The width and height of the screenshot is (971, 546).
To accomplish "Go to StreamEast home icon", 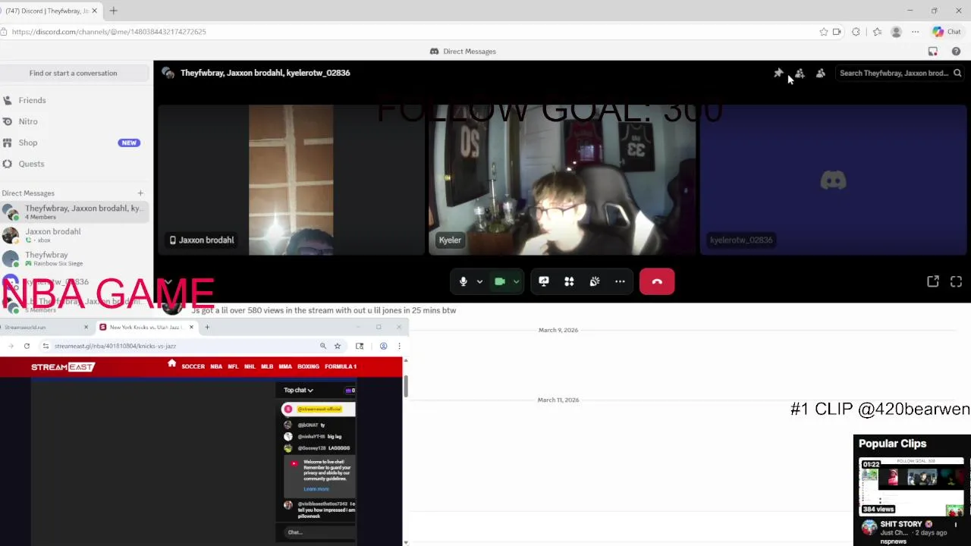I will click(x=171, y=364).
